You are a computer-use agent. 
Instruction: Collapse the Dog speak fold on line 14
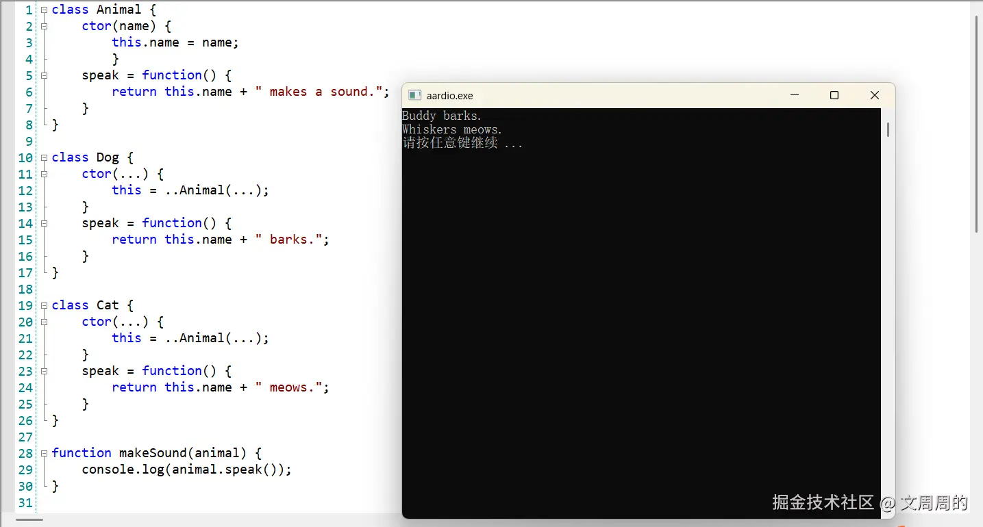click(45, 224)
